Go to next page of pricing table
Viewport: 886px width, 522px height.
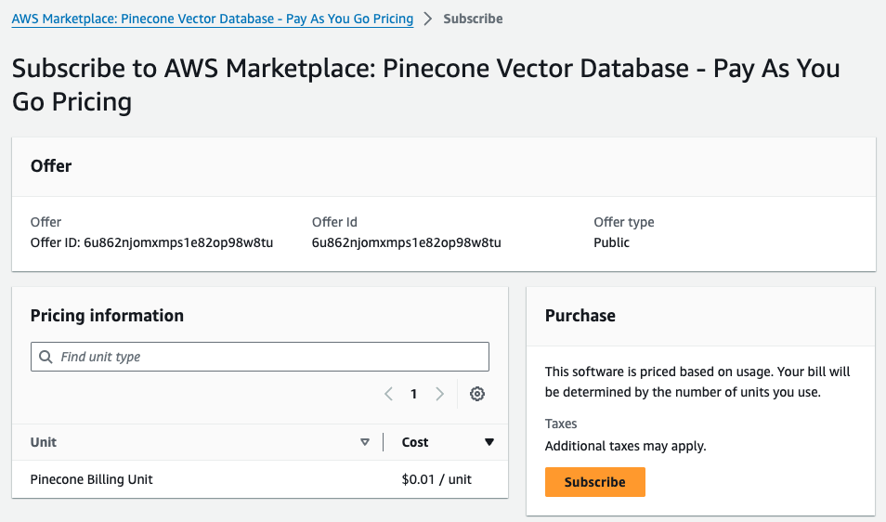pos(440,394)
